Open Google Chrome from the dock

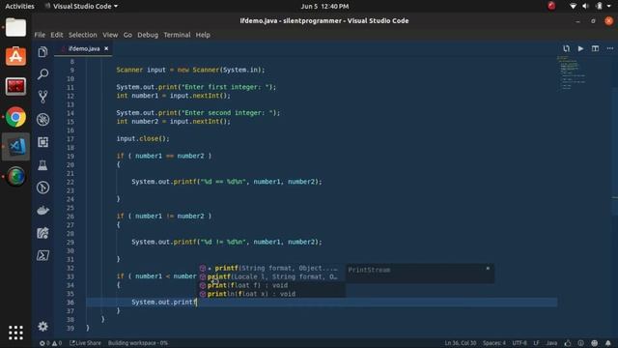(x=15, y=117)
